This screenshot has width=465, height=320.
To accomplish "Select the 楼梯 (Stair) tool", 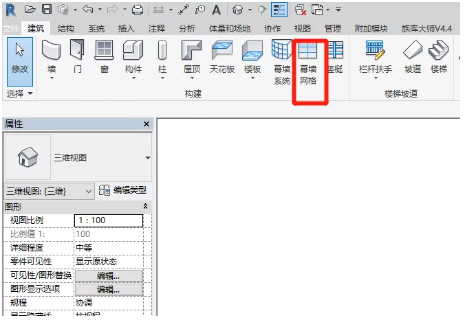I will click(x=439, y=56).
